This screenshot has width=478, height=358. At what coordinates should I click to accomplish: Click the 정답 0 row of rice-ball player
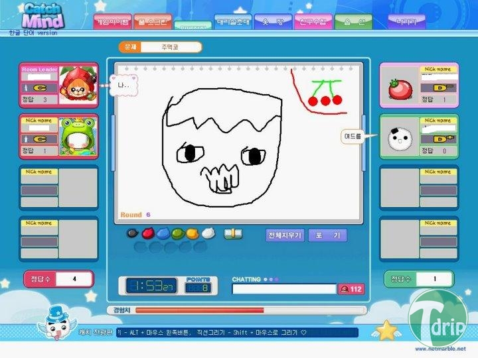point(438,150)
